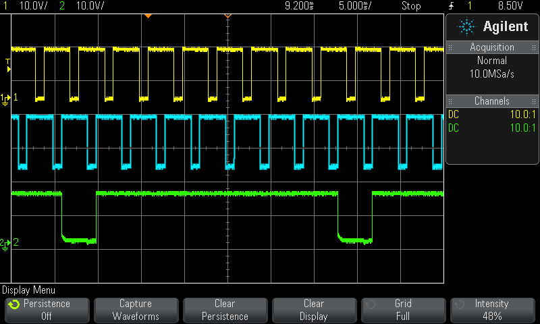Select the Display Menu title label
540x324 pixels.
coord(28,290)
